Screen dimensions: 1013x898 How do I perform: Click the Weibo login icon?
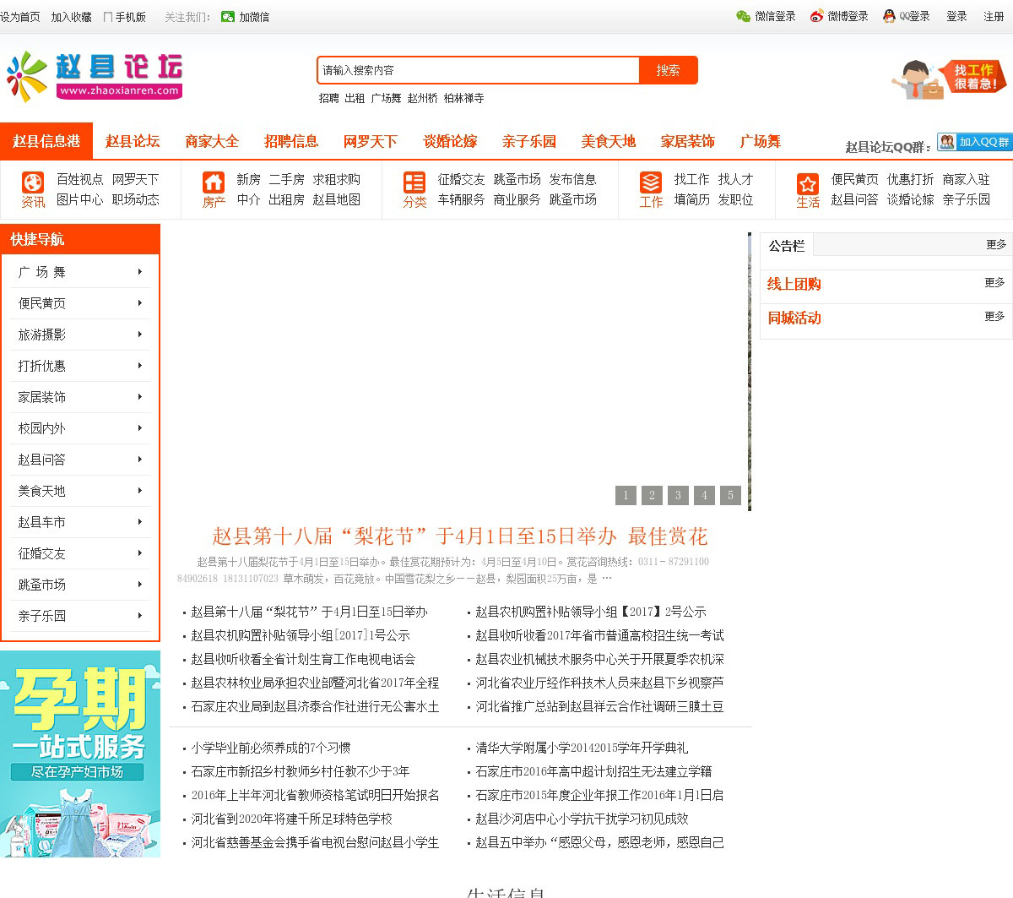[x=816, y=16]
